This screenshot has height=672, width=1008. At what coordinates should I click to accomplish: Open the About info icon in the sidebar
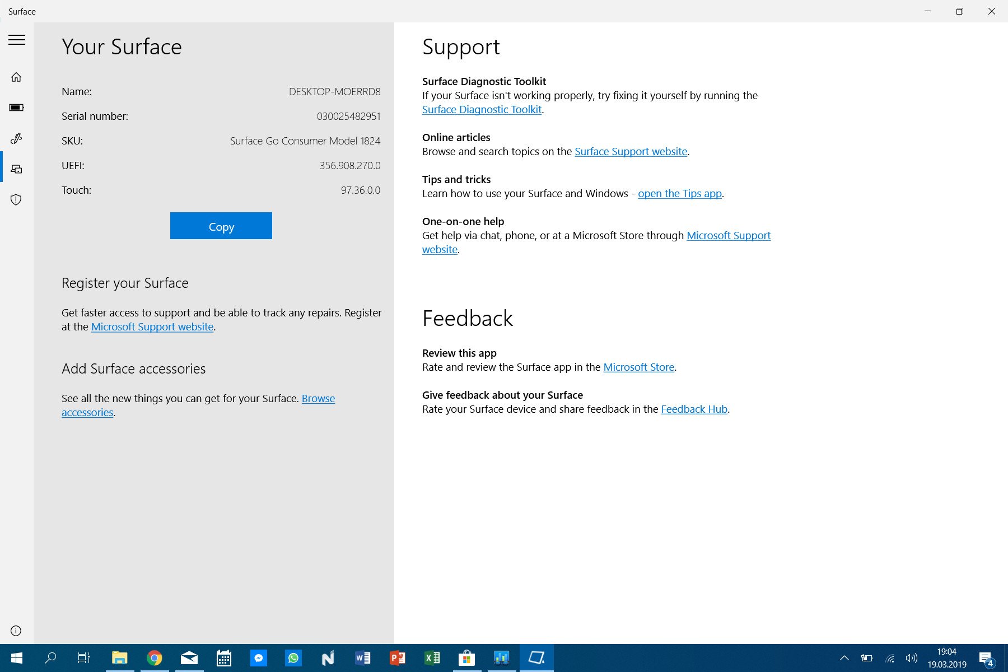[16, 631]
